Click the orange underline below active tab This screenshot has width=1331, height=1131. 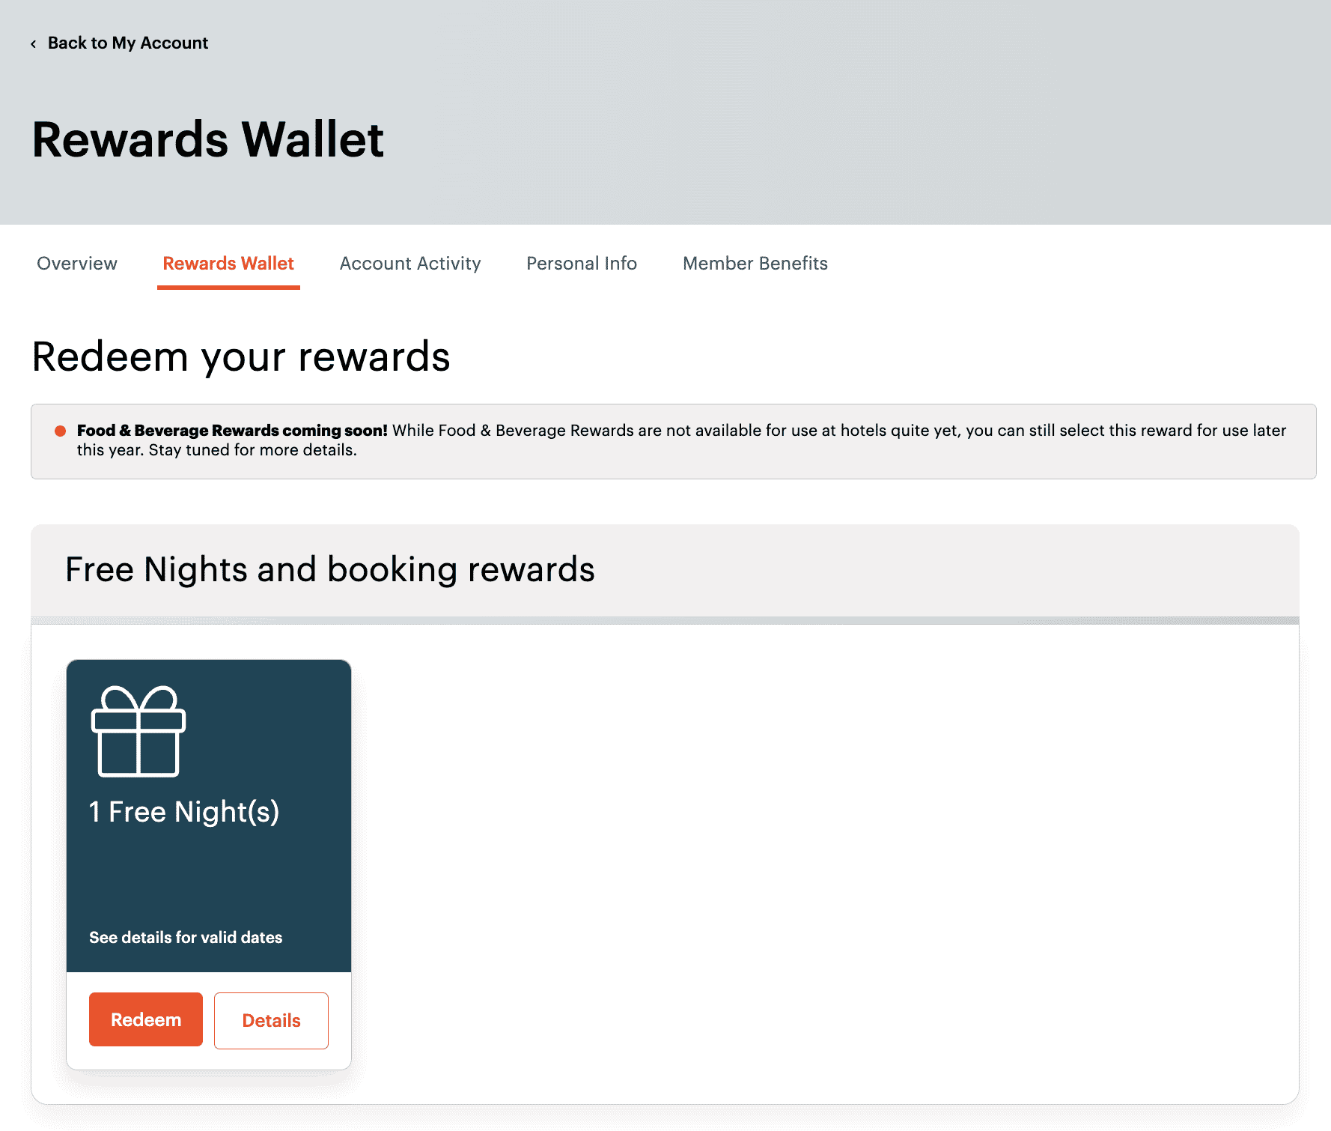tap(228, 287)
